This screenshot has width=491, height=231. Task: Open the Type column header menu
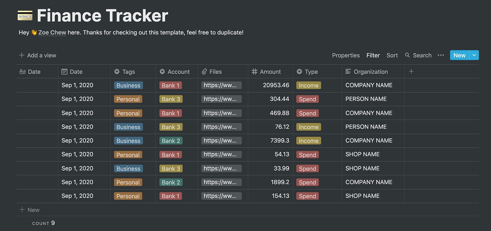point(311,72)
